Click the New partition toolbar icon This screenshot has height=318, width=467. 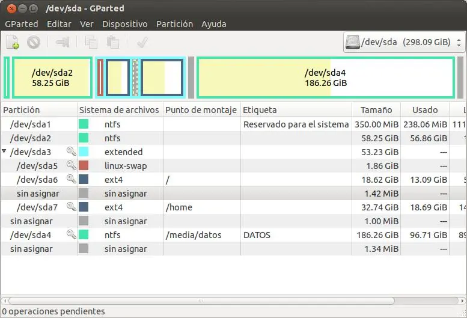click(x=13, y=42)
